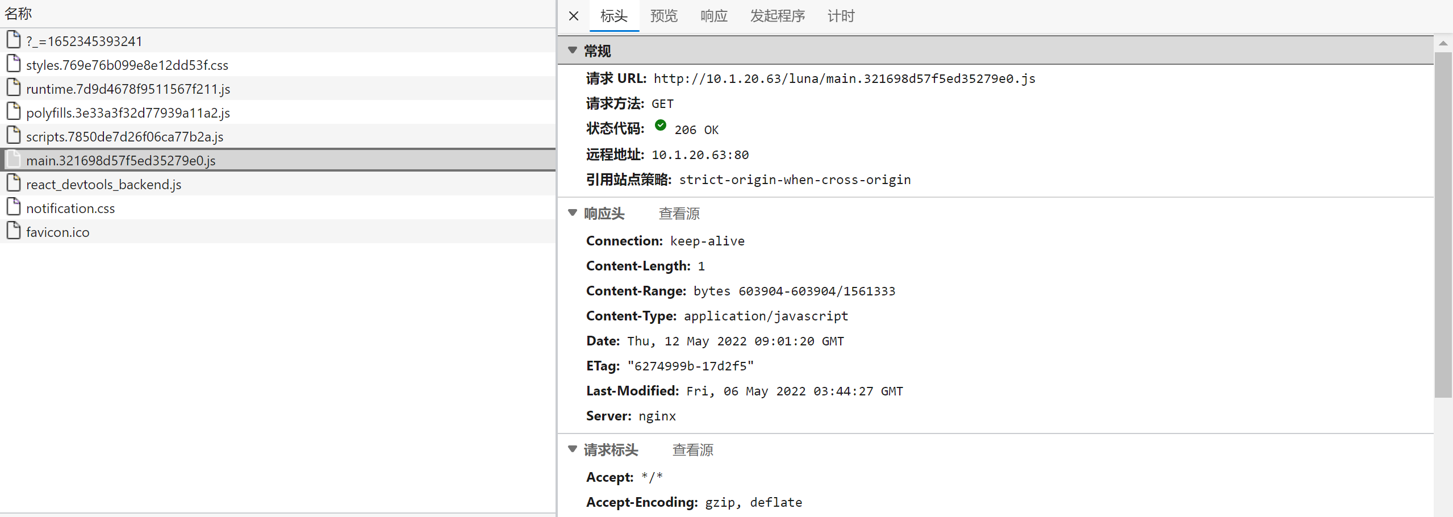
Task: Click the scroll-up arrow on the right scrollbar
Action: pos(1443,43)
